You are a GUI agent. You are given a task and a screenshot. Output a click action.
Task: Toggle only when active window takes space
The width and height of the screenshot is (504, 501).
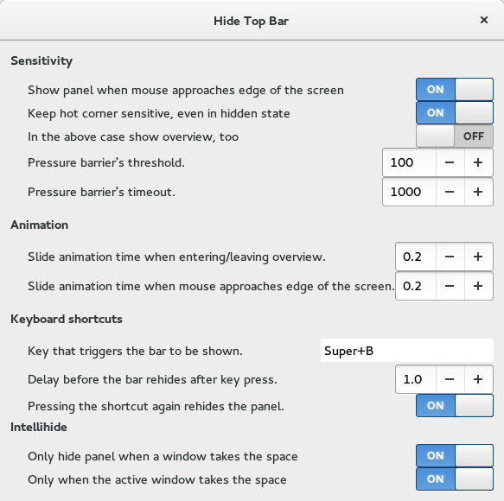(455, 479)
